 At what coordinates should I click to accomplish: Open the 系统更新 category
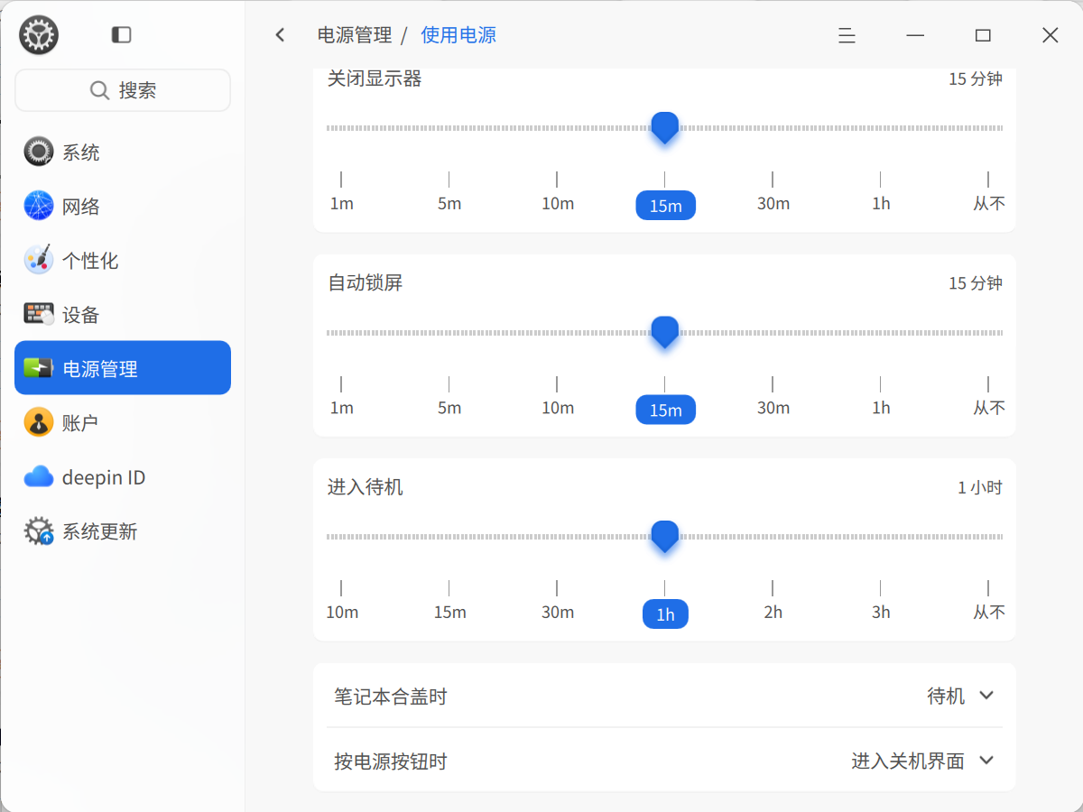click(x=123, y=531)
